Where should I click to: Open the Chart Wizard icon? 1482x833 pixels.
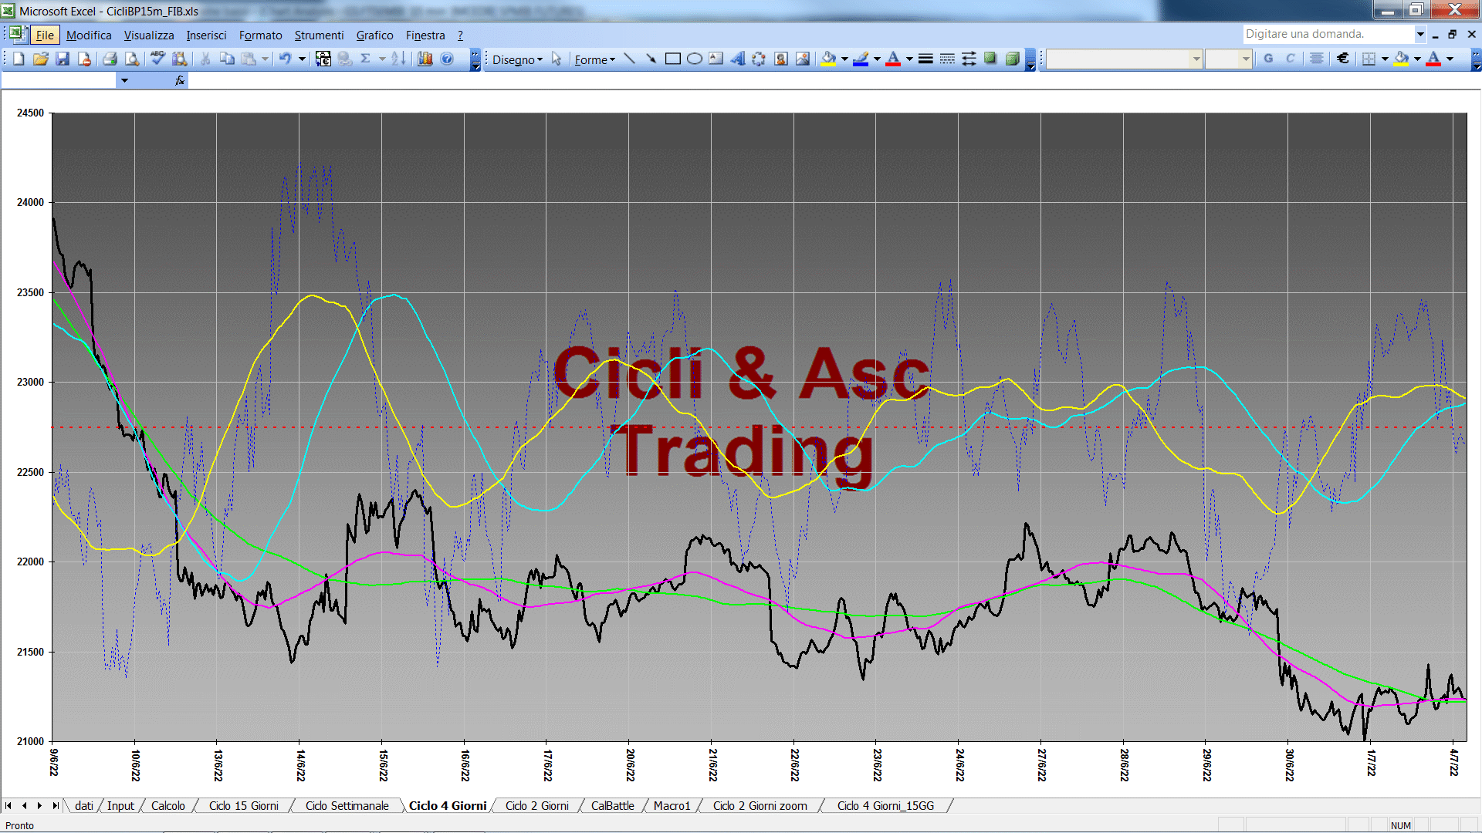click(x=425, y=59)
